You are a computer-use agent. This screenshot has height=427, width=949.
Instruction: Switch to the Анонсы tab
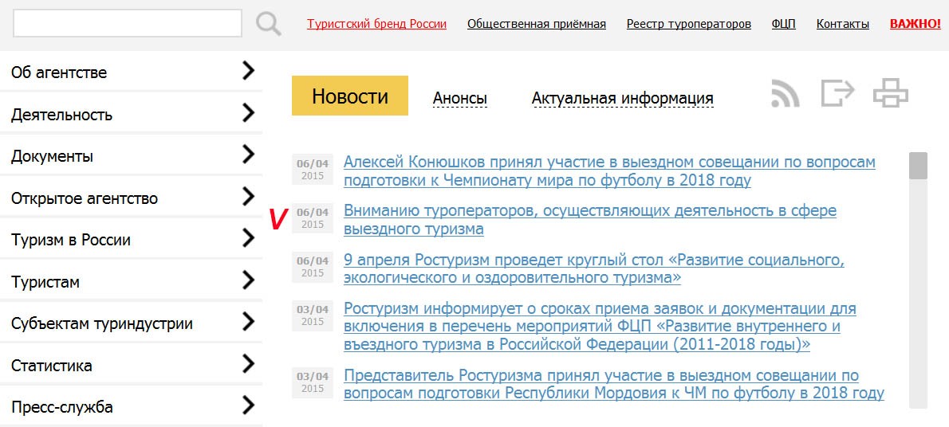click(460, 98)
